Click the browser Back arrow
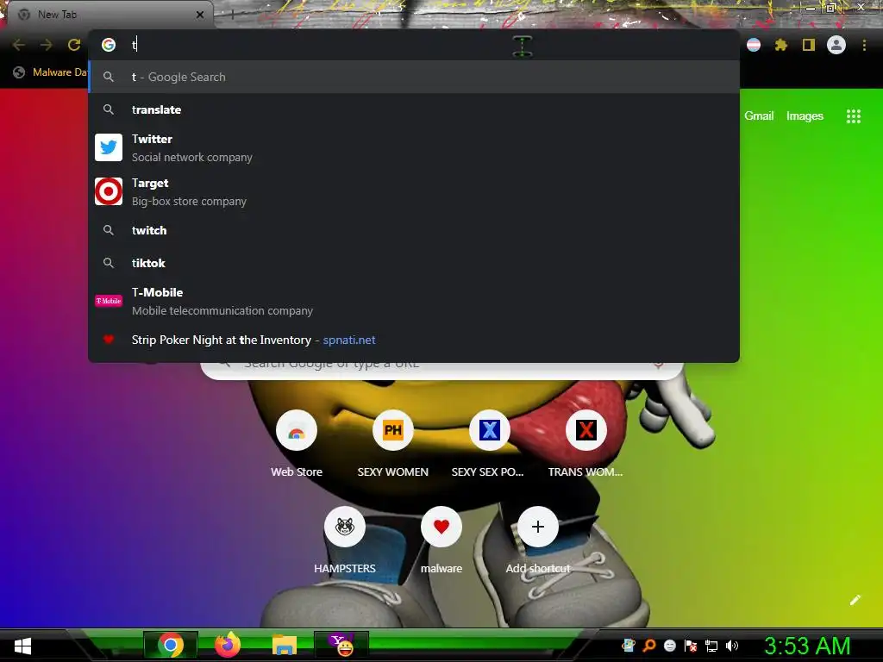The image size is (883, 662). click(19, 45)
